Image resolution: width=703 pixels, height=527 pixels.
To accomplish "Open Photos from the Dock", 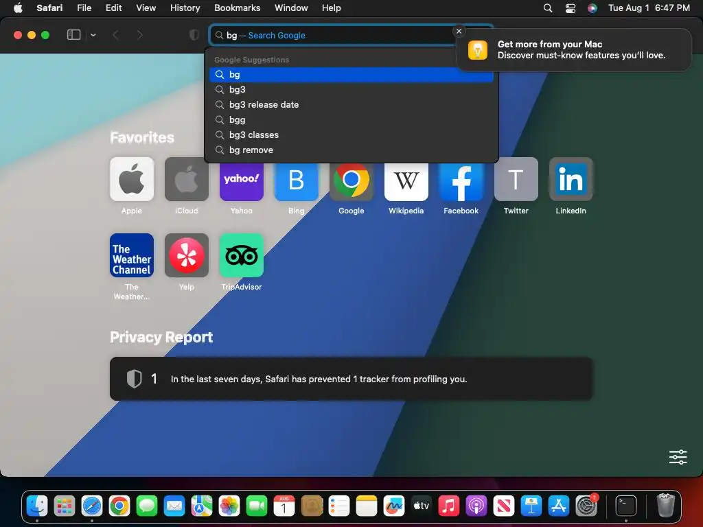I will [229, 506].
